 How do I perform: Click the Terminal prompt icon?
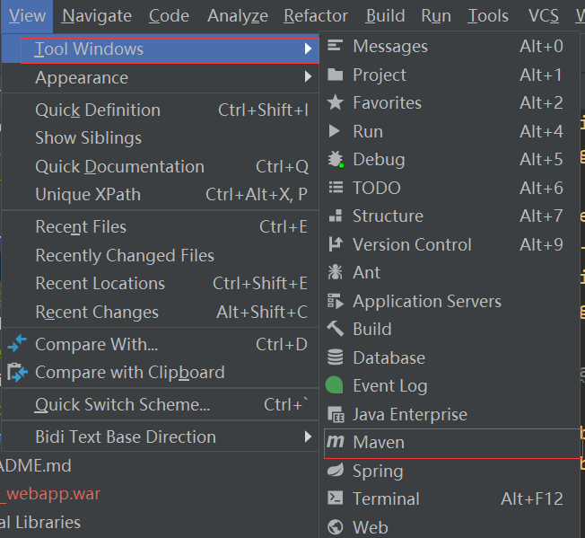335,498
